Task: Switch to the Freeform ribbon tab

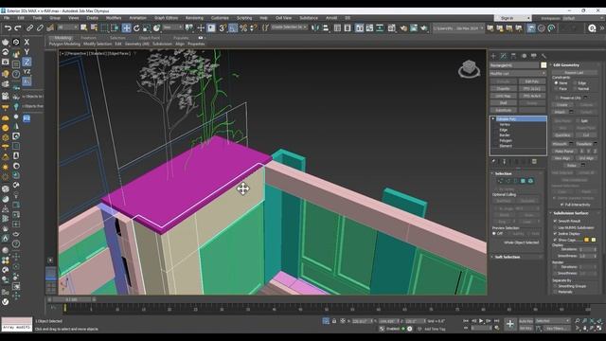Action: click(88, 38)
